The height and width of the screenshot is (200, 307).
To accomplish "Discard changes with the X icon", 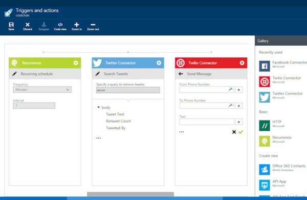I will (x=28, y=26).
